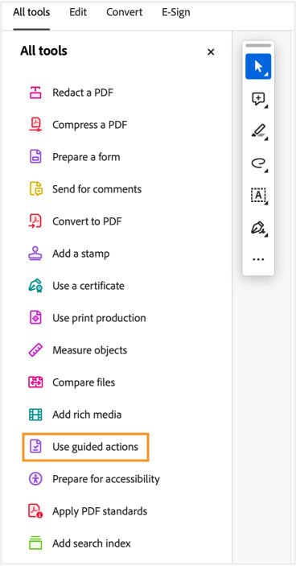
Task: Click the Redact a PDF icon
Action: [x=35, y=93]
